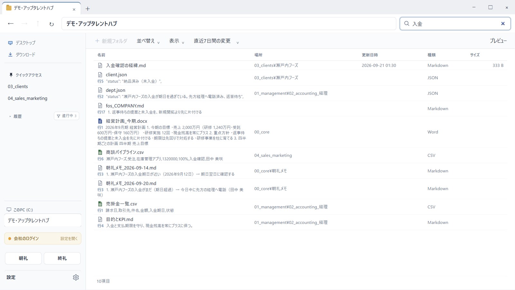The height and width of the screenshot is (290, 515).
Task: Click the spreadsheet icon of 売掛金一覧.csv
Action: click(x=100, y=204)
